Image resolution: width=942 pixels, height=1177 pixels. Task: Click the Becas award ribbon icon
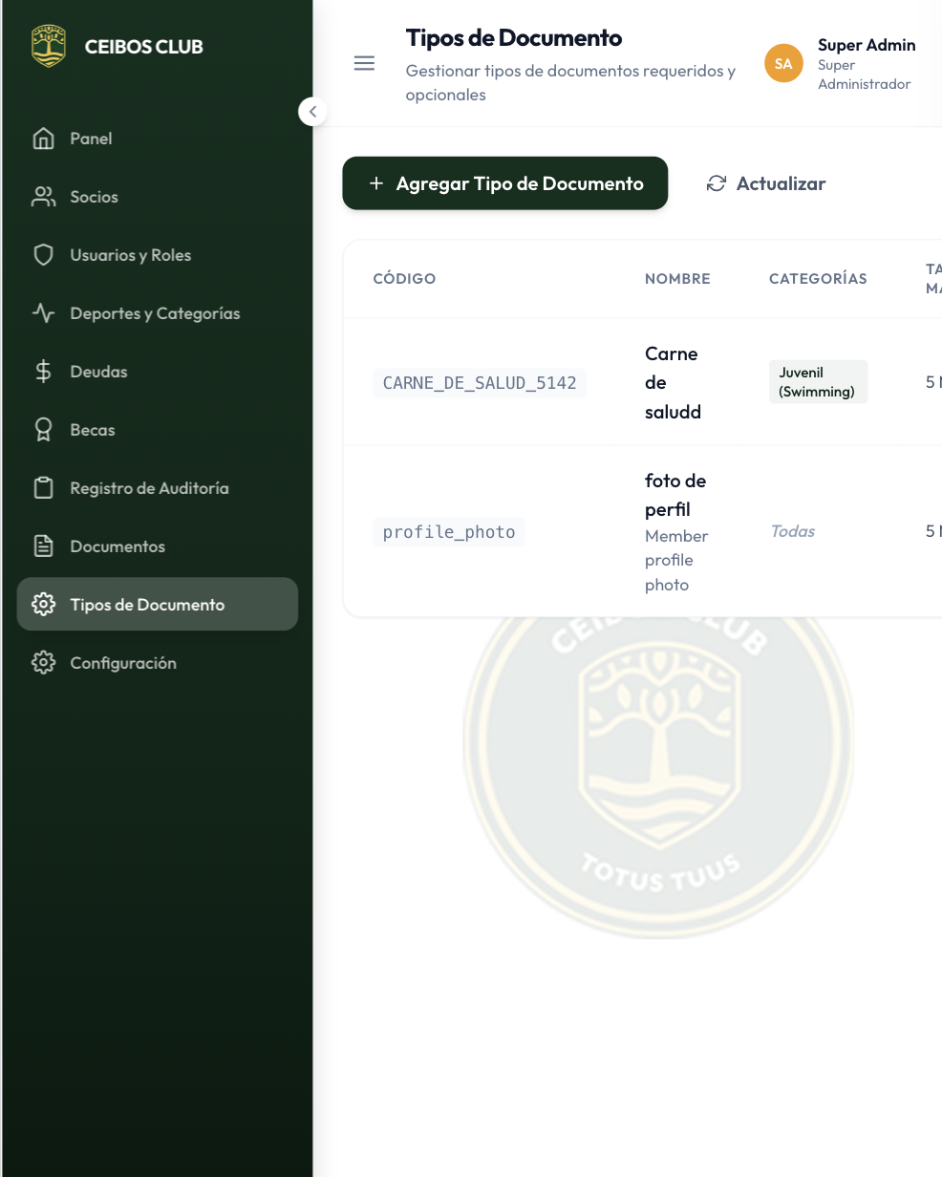tap(43, 430)
